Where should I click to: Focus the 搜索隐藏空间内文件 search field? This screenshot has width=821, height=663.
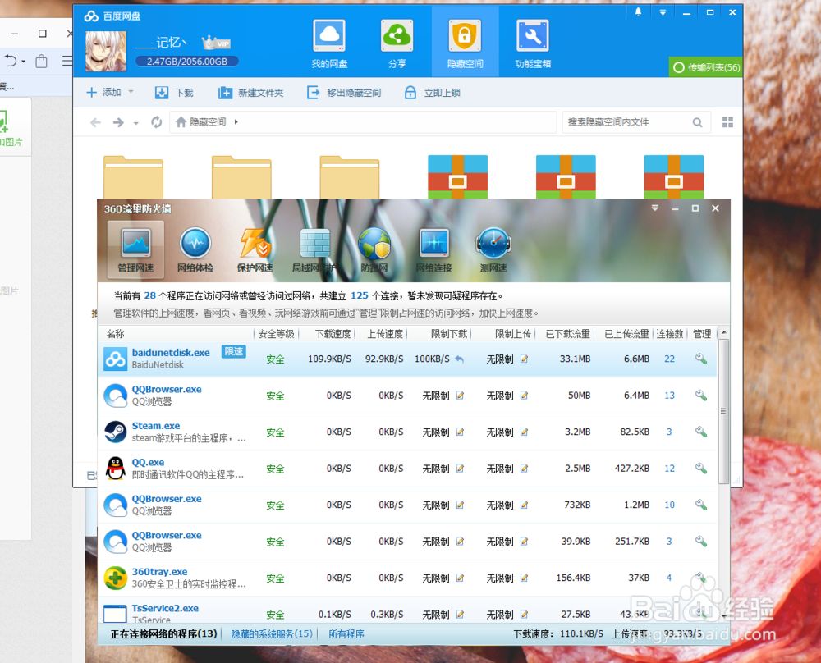tap(627, 122)
